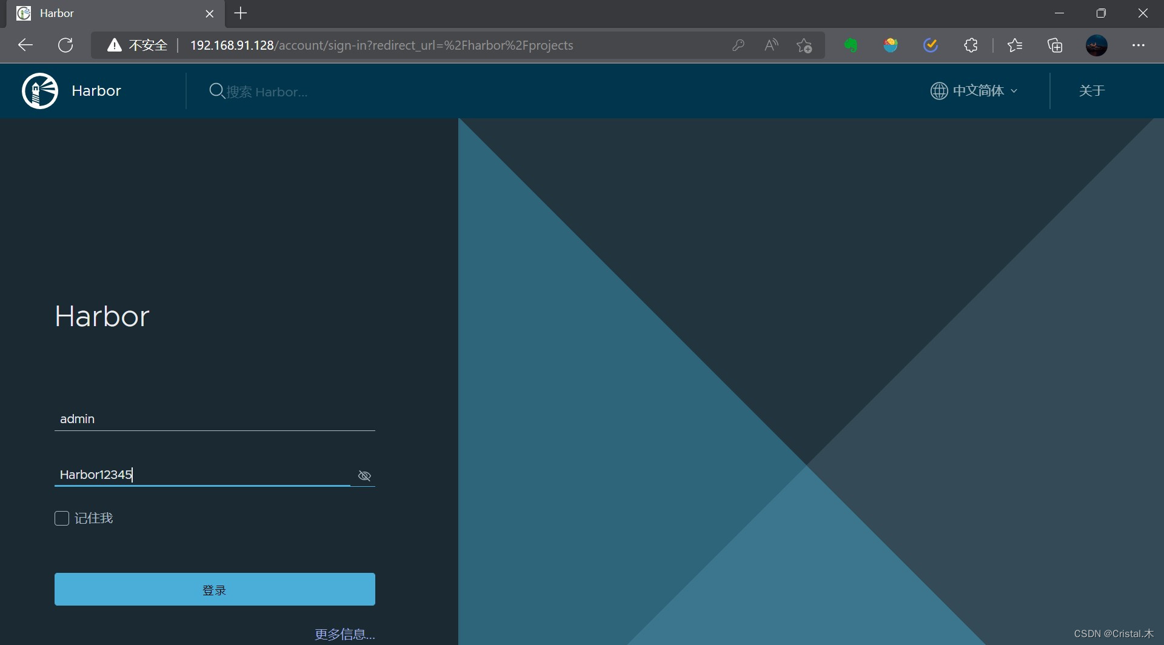Screen dimensions: 1164x645
Task: Focus the 搜索 Harbor search field
Action: [267, 92]
